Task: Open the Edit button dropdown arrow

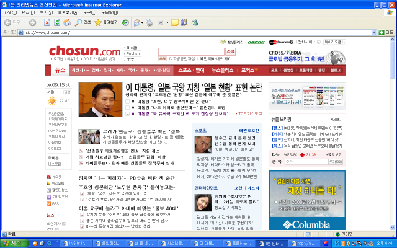Action: (167, 23)
